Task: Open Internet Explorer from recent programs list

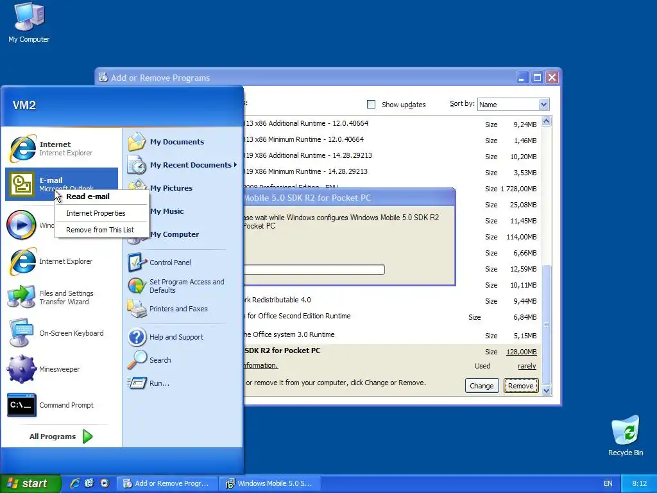Action: click(x=22, y=261)
